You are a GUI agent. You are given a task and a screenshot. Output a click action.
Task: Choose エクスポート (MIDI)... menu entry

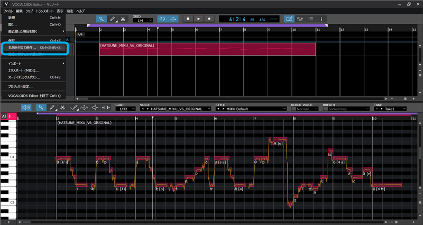(x=34, y=70)
